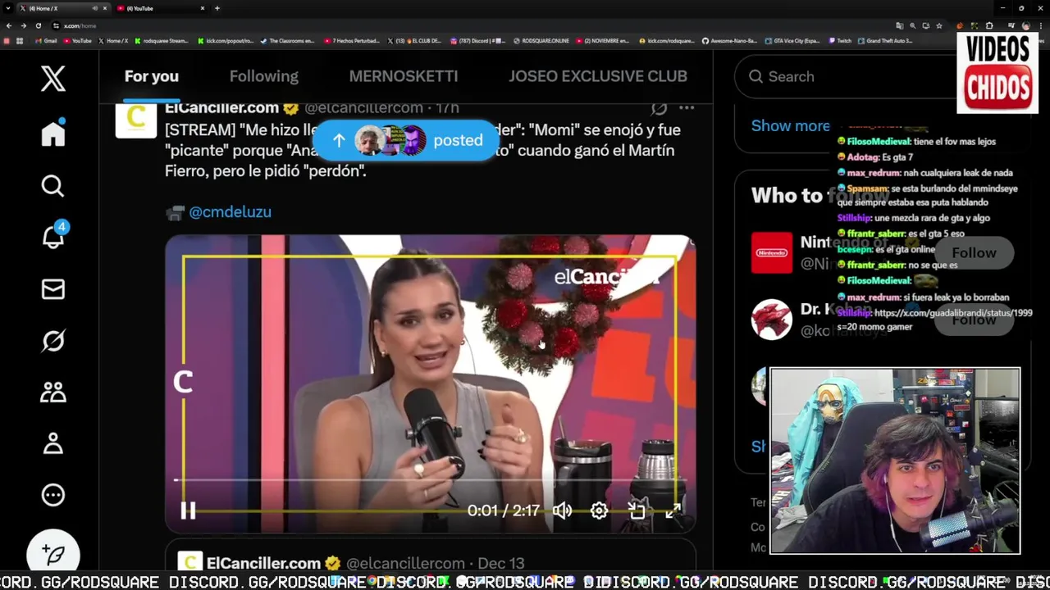Seek along the video progress bar
This screenshot has width=1050, height=590.
430,480
